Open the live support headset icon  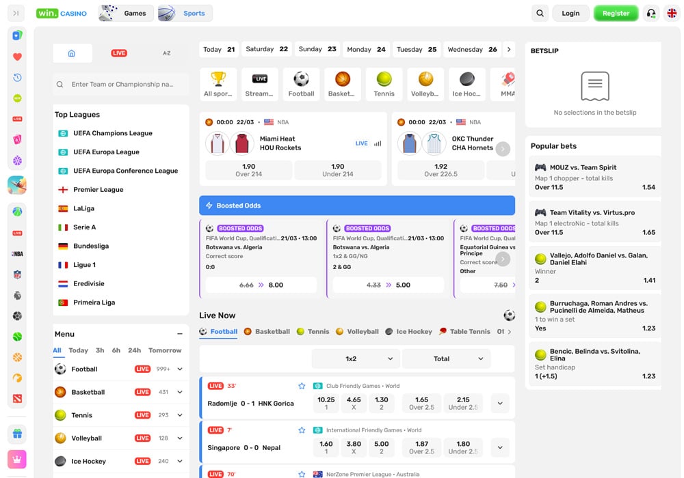pyautogui.click(x=651, y=13)
